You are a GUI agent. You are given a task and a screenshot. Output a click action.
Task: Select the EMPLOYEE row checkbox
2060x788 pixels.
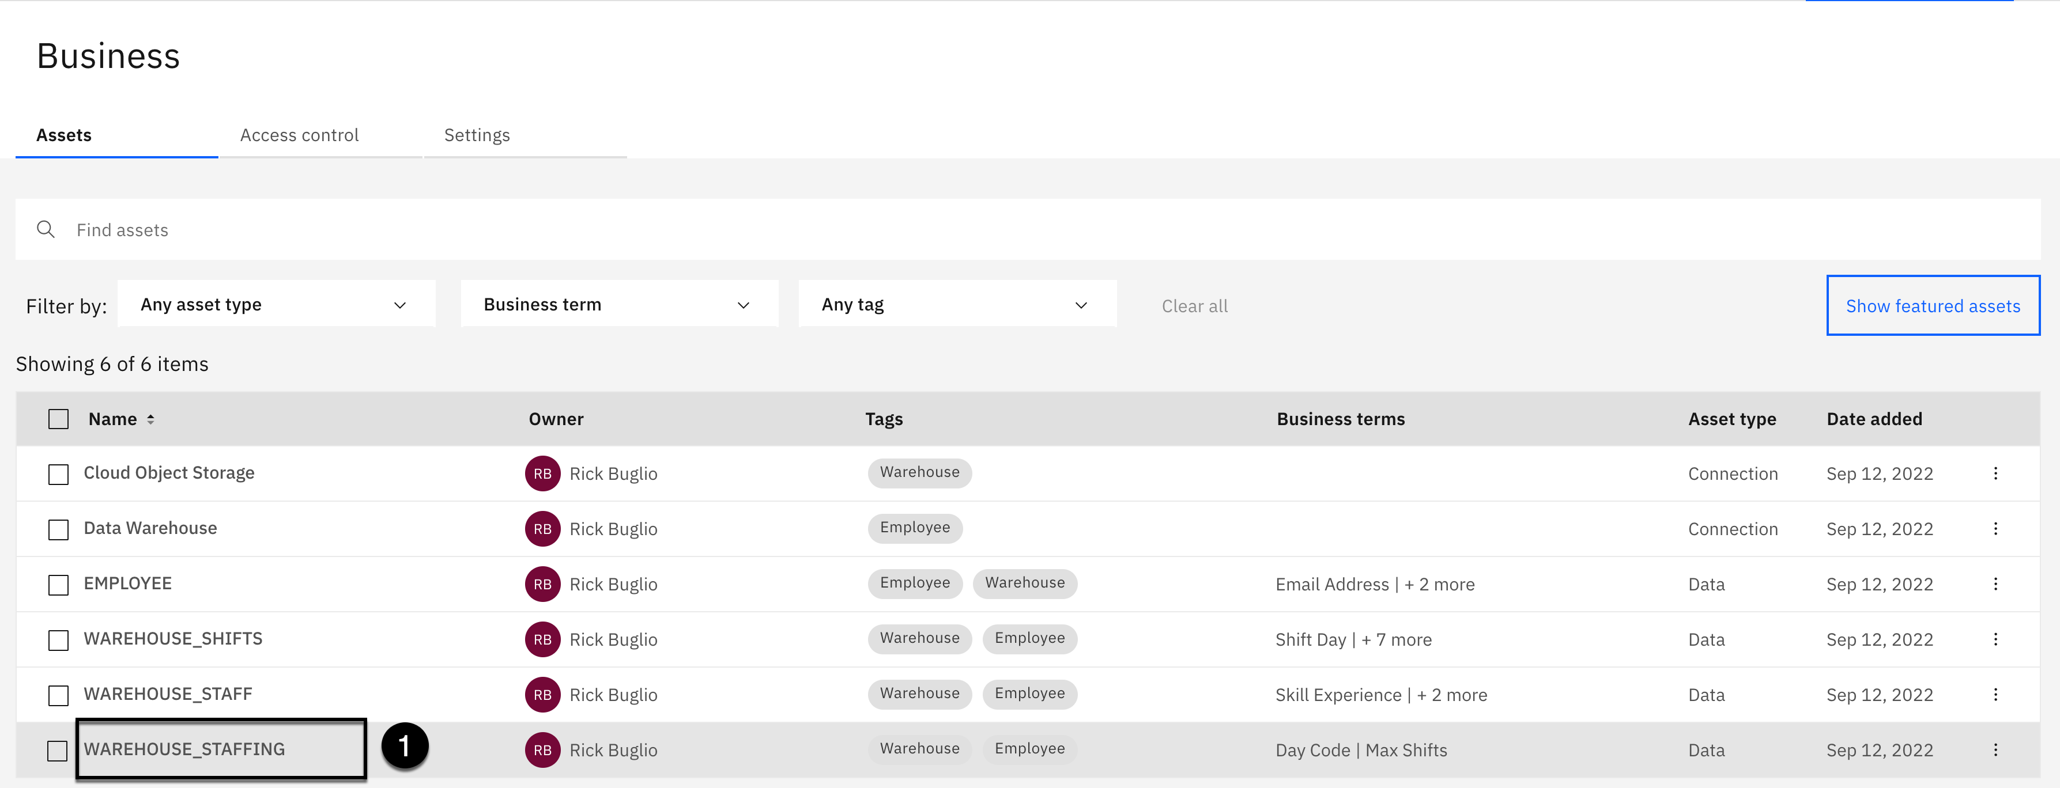pyautogui.click(x=58, y=584)
